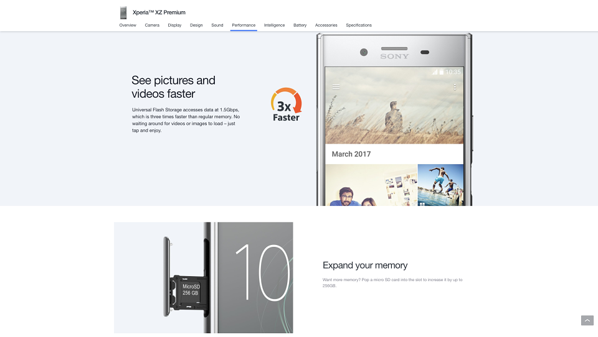The image size is (598, 337).
Task: Open the Camera tab
Action: point(152,25)
